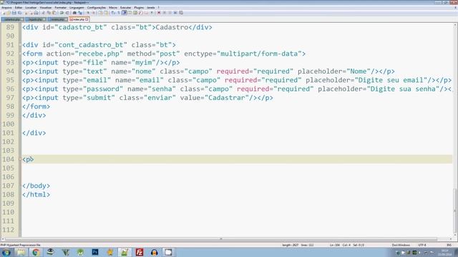Click the Zoom Out toolbar icon
The width and height of the screenshot is (458, 257).
(94, 13)
